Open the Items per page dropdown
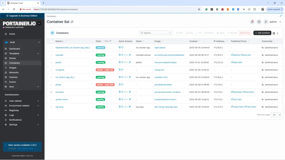 pyautogui.click(x=276, y=115)
